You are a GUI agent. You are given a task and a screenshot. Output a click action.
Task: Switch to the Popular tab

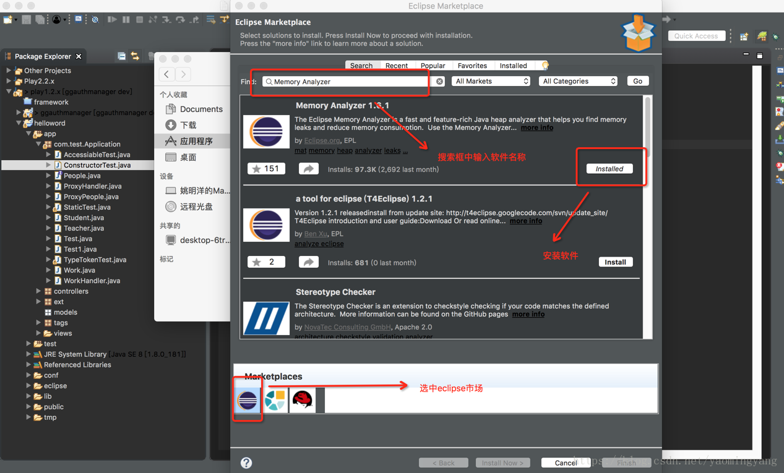pos(433,65)
